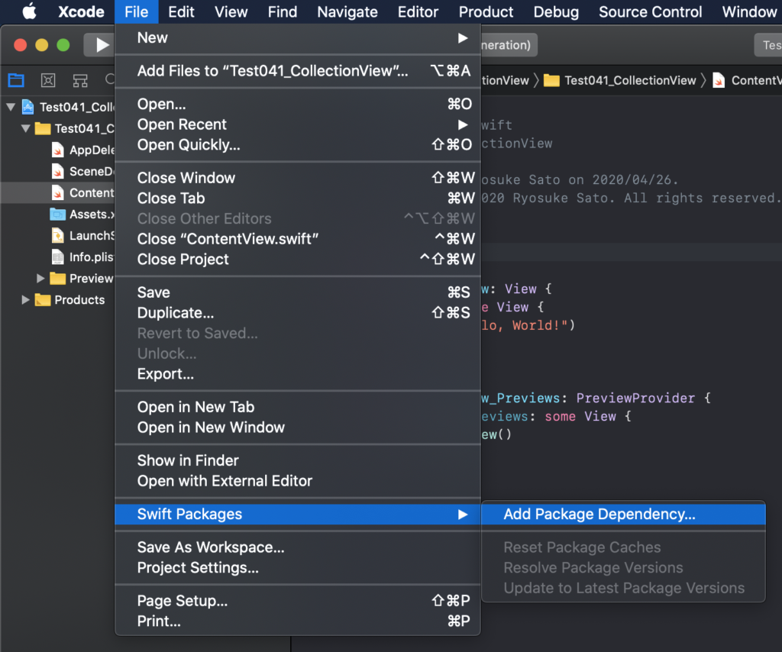Click the Assets.xcassets folder icon
The height and width of the screenshot is (652, 782).
click(58, 215)
